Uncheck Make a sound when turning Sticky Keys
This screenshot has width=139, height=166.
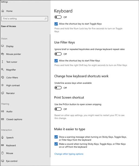pos(56,144)
